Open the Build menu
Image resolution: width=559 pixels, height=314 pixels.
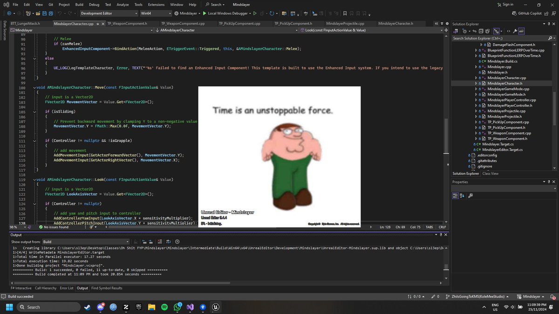pos(80,4)
